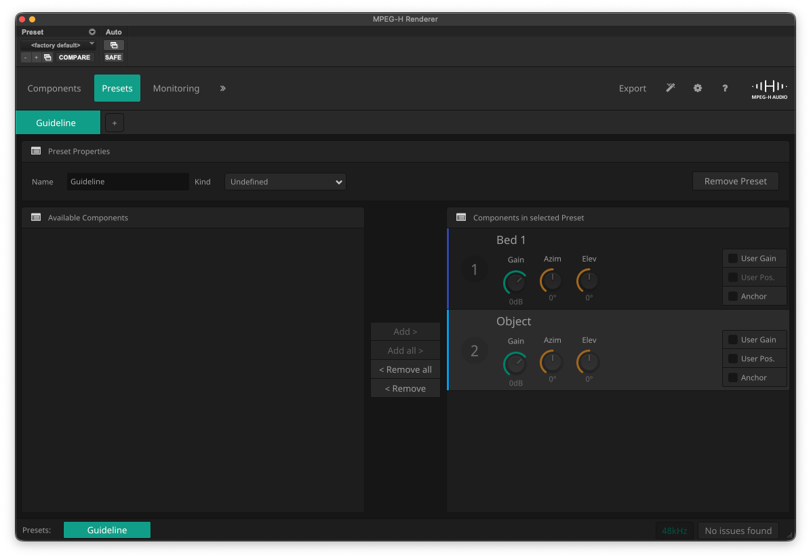Click the Object Elev knob
Viewport: 811px width, 559px height.
[589, 362]
